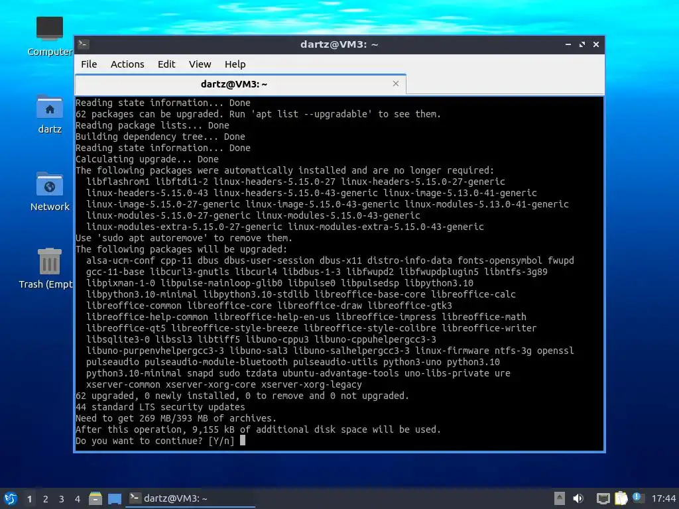Open the Help menu
The image size is (679, 509).
point(235,64)
